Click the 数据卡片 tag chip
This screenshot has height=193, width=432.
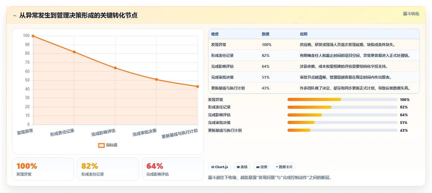tap(284, 167)
